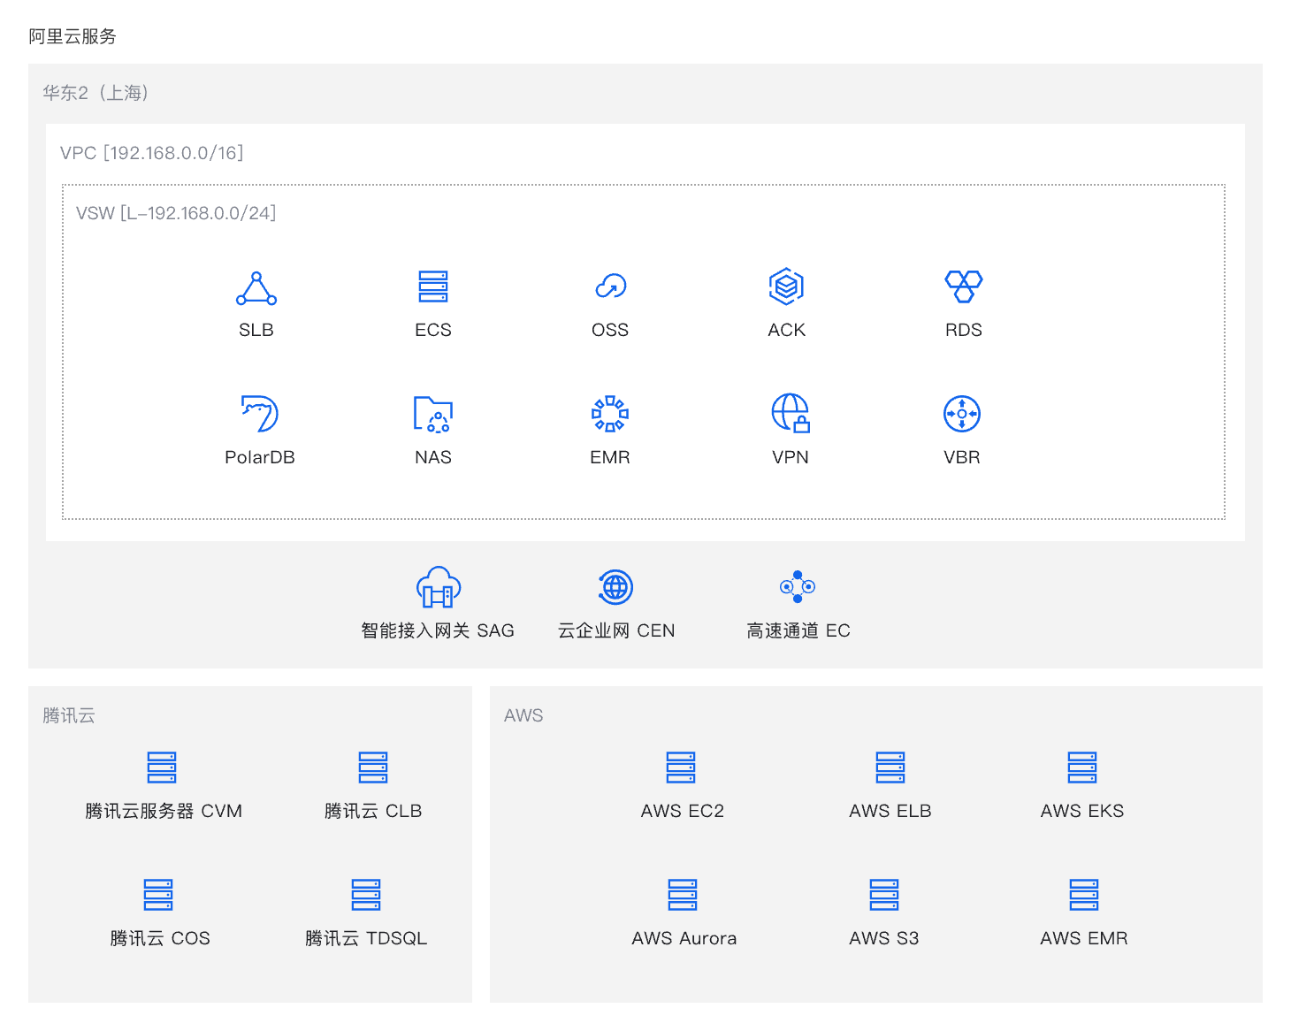Click the VBR router icon
Image resolution: width=1291 pixels, height=1031 pixels.
(x=962, y=414)
